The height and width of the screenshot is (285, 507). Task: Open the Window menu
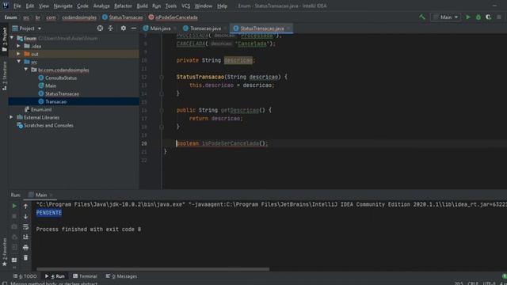203,6
